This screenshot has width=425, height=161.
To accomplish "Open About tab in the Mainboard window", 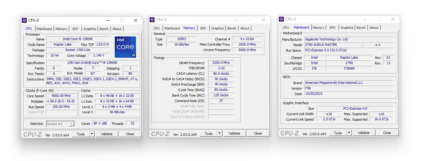I will (x=374, y=28).
